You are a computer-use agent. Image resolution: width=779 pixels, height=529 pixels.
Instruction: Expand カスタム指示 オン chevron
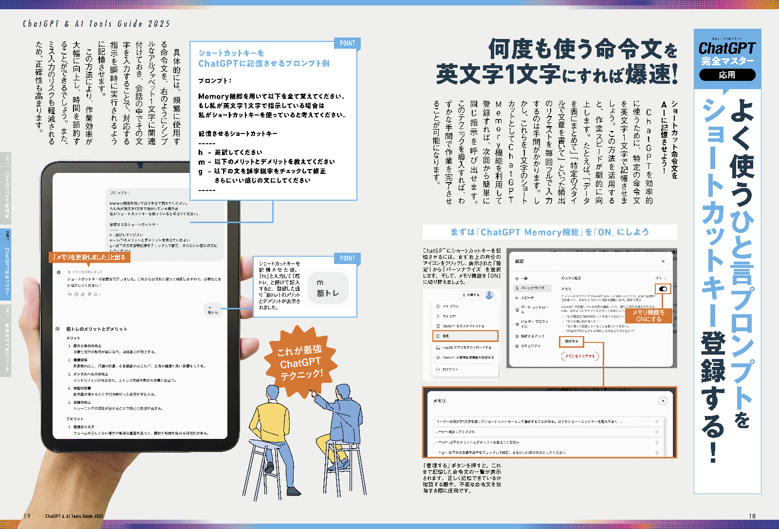coord(665,278)
